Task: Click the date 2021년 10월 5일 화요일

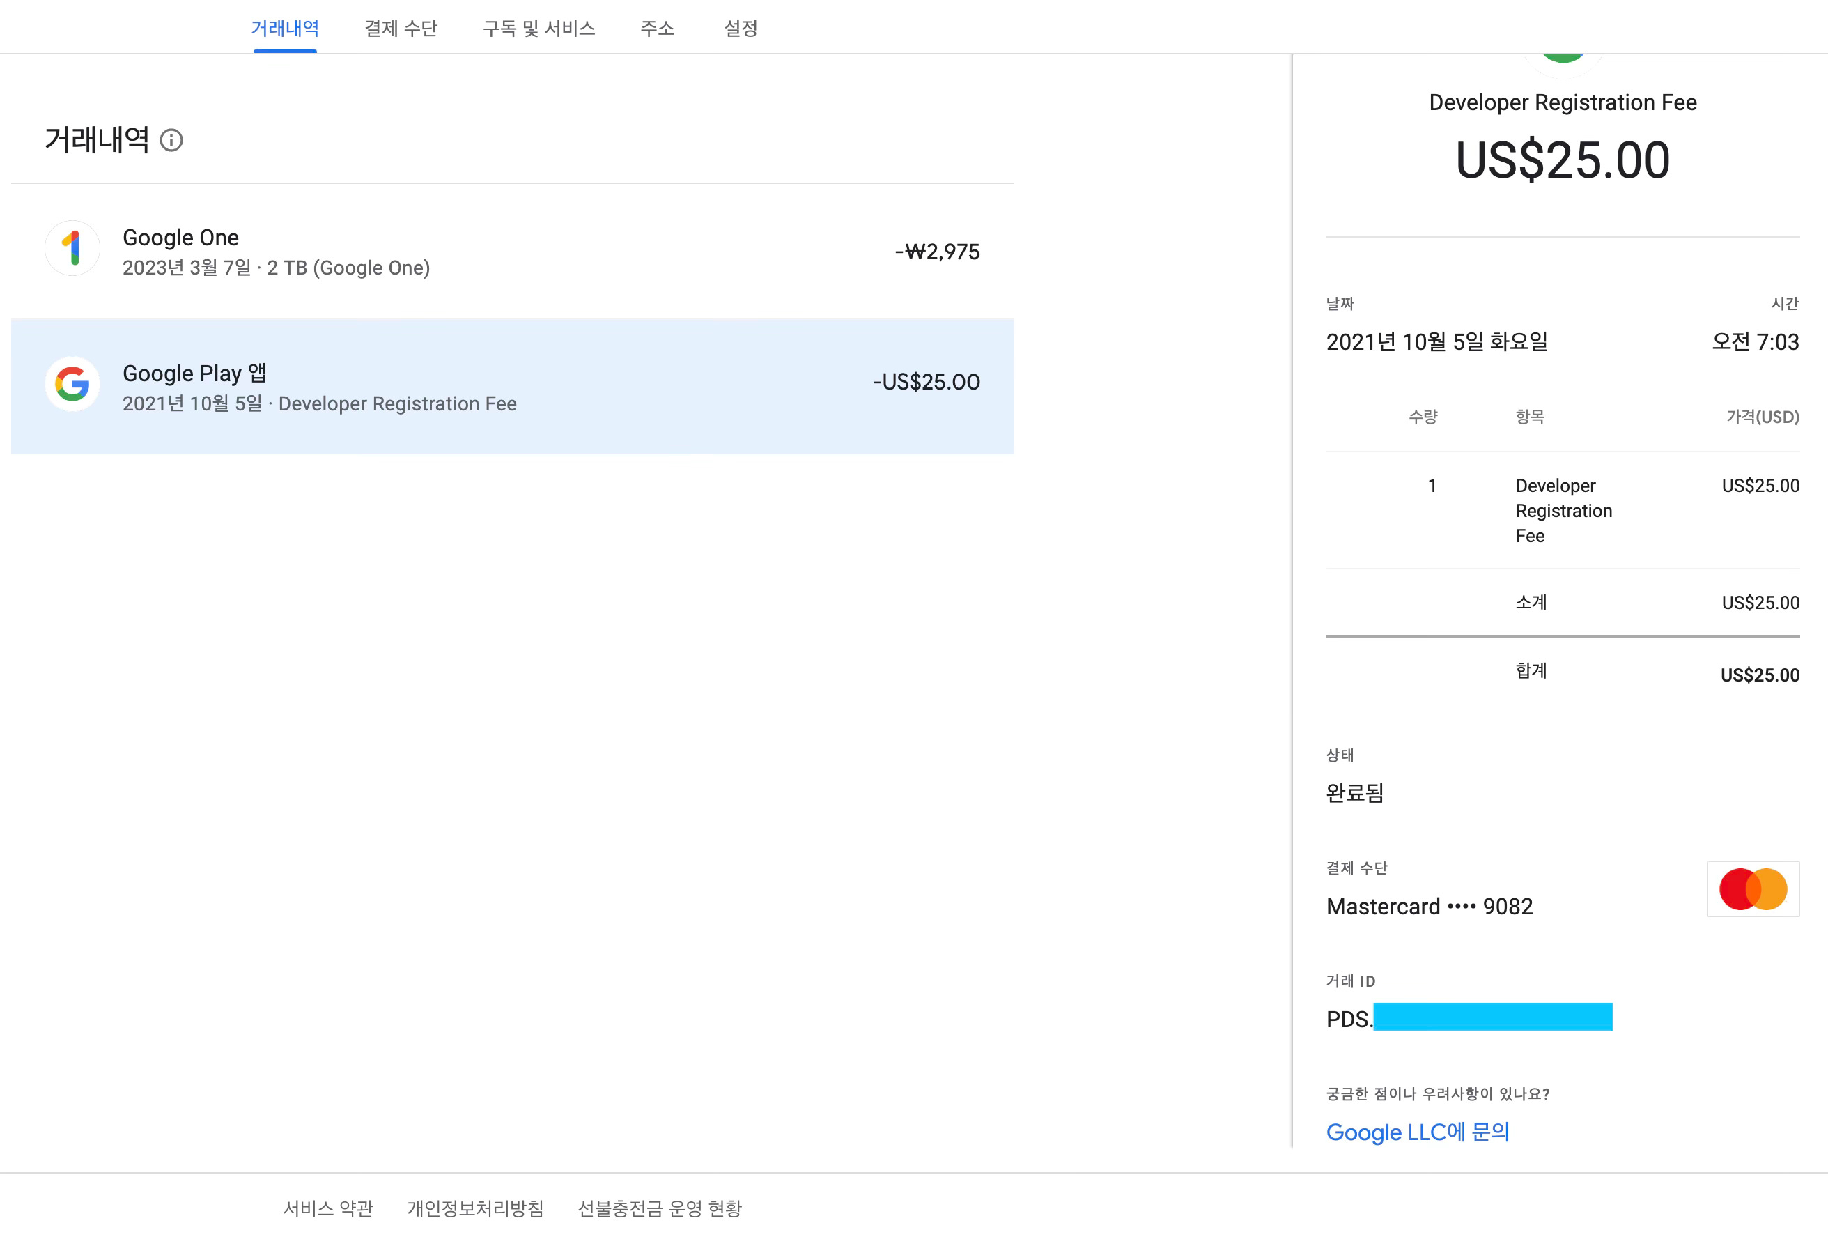Action: pyautogui.click(x=1437, y=341)
